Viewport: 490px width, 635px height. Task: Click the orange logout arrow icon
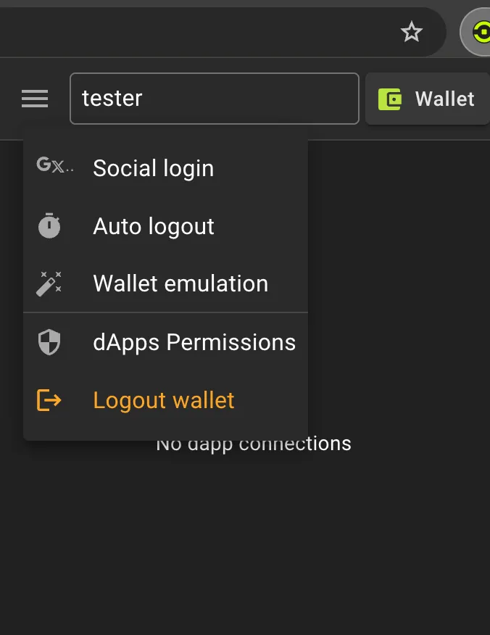coord(48,399)
